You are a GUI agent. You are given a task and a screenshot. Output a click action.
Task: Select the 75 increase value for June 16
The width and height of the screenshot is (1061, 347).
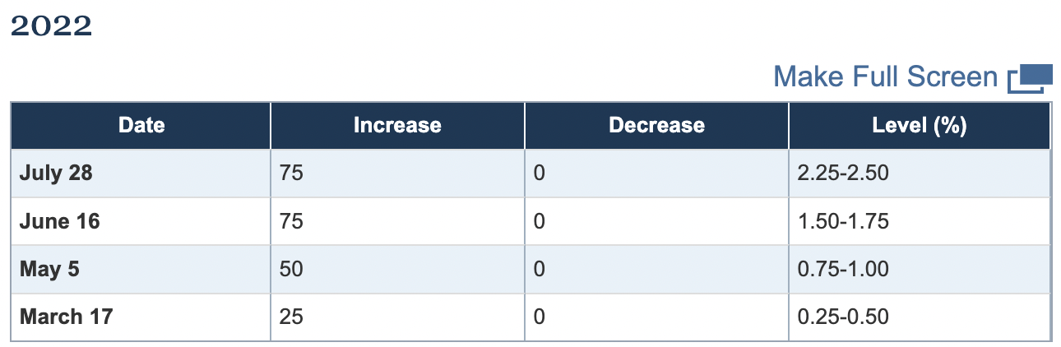pos(291,221)
